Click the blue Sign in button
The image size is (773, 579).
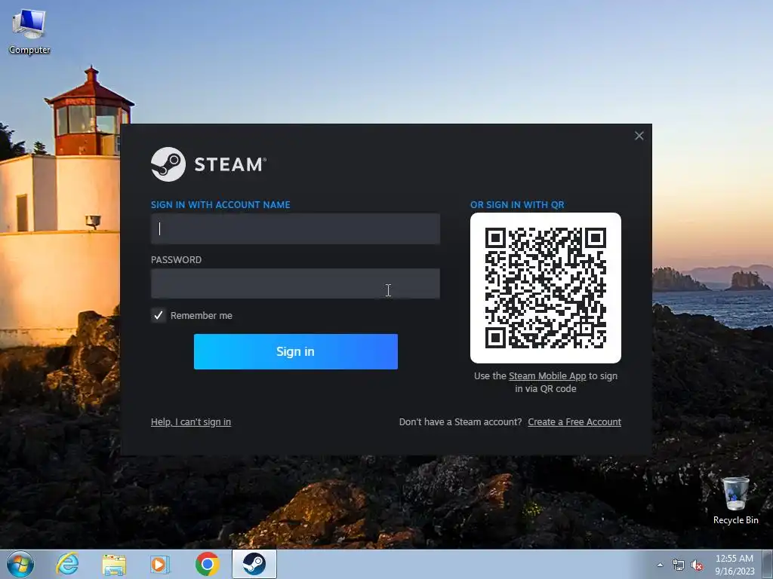296,351
